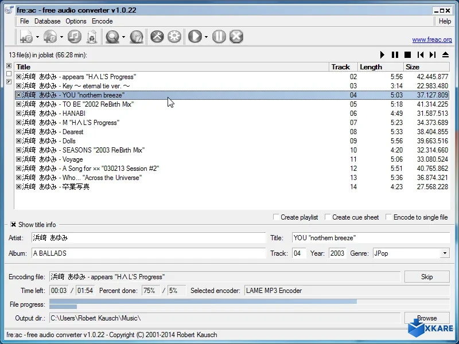Uncheck the Dearest track checkbox

tap(18, 132)
